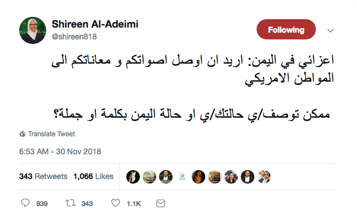The height and width of the screenshot is (223, 357).
Task: Click the envelope direct message icon
Action: 161,203
